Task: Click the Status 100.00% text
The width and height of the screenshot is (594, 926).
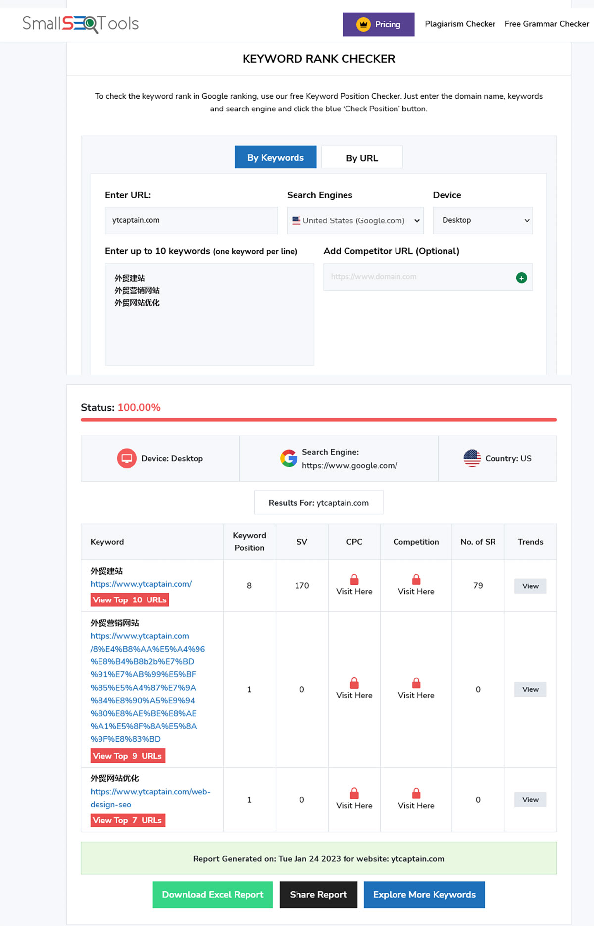Action: [x=121, y=407]
